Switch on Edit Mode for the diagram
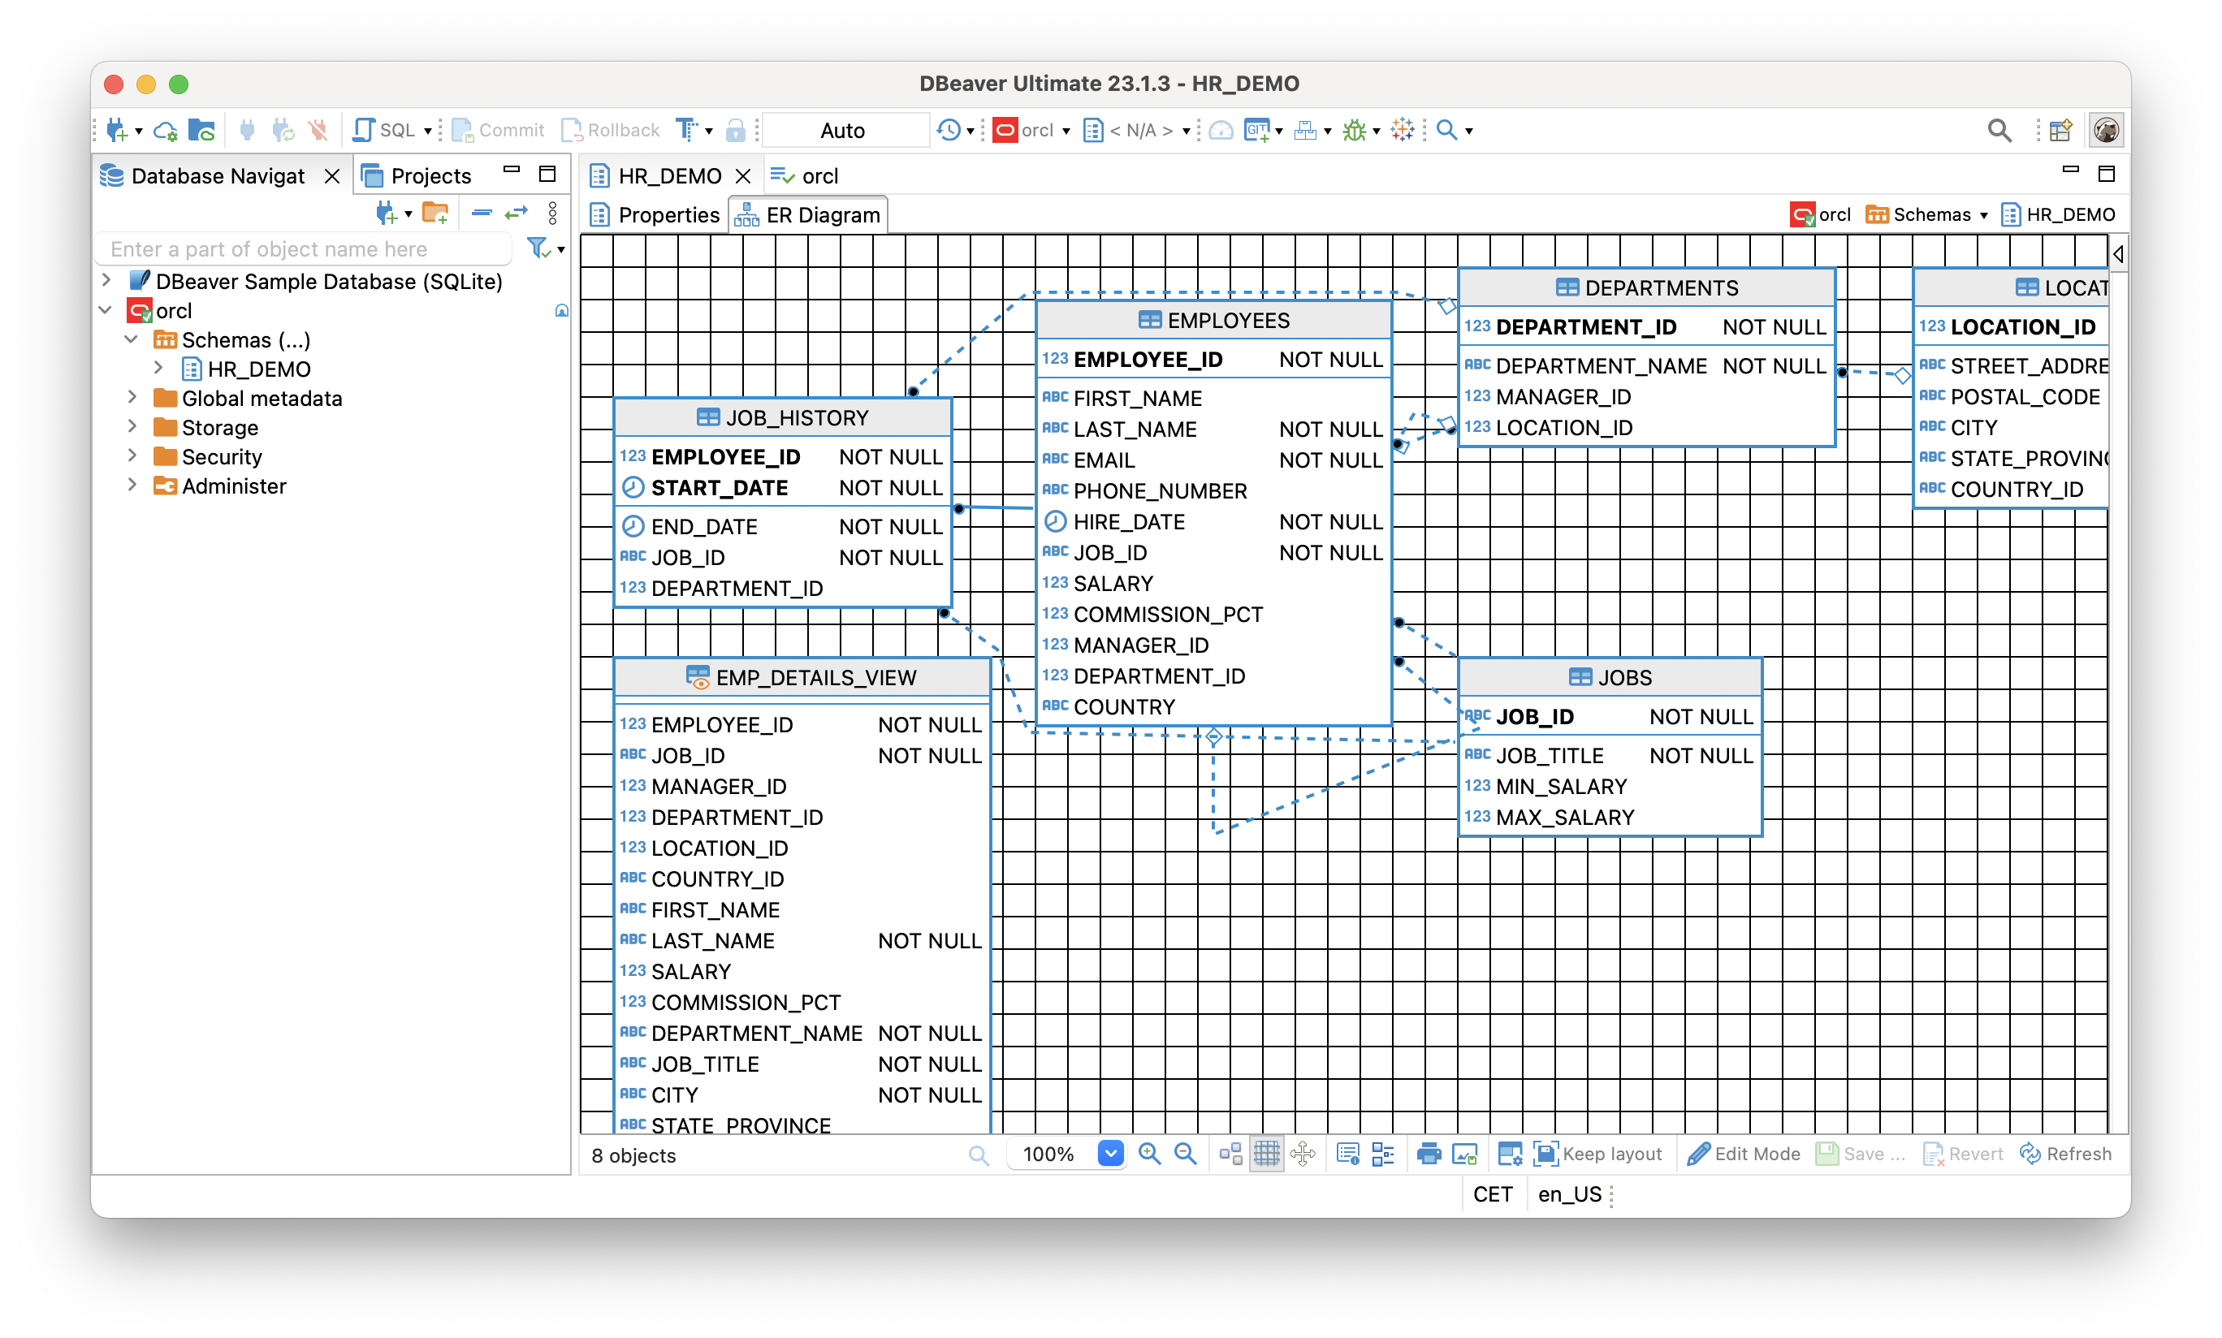 [x=1744, y=1154]
